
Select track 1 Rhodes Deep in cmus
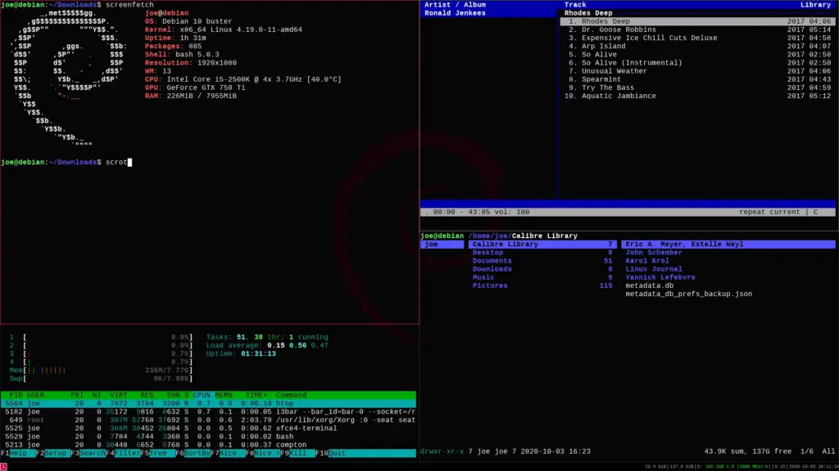coord(698,21)
